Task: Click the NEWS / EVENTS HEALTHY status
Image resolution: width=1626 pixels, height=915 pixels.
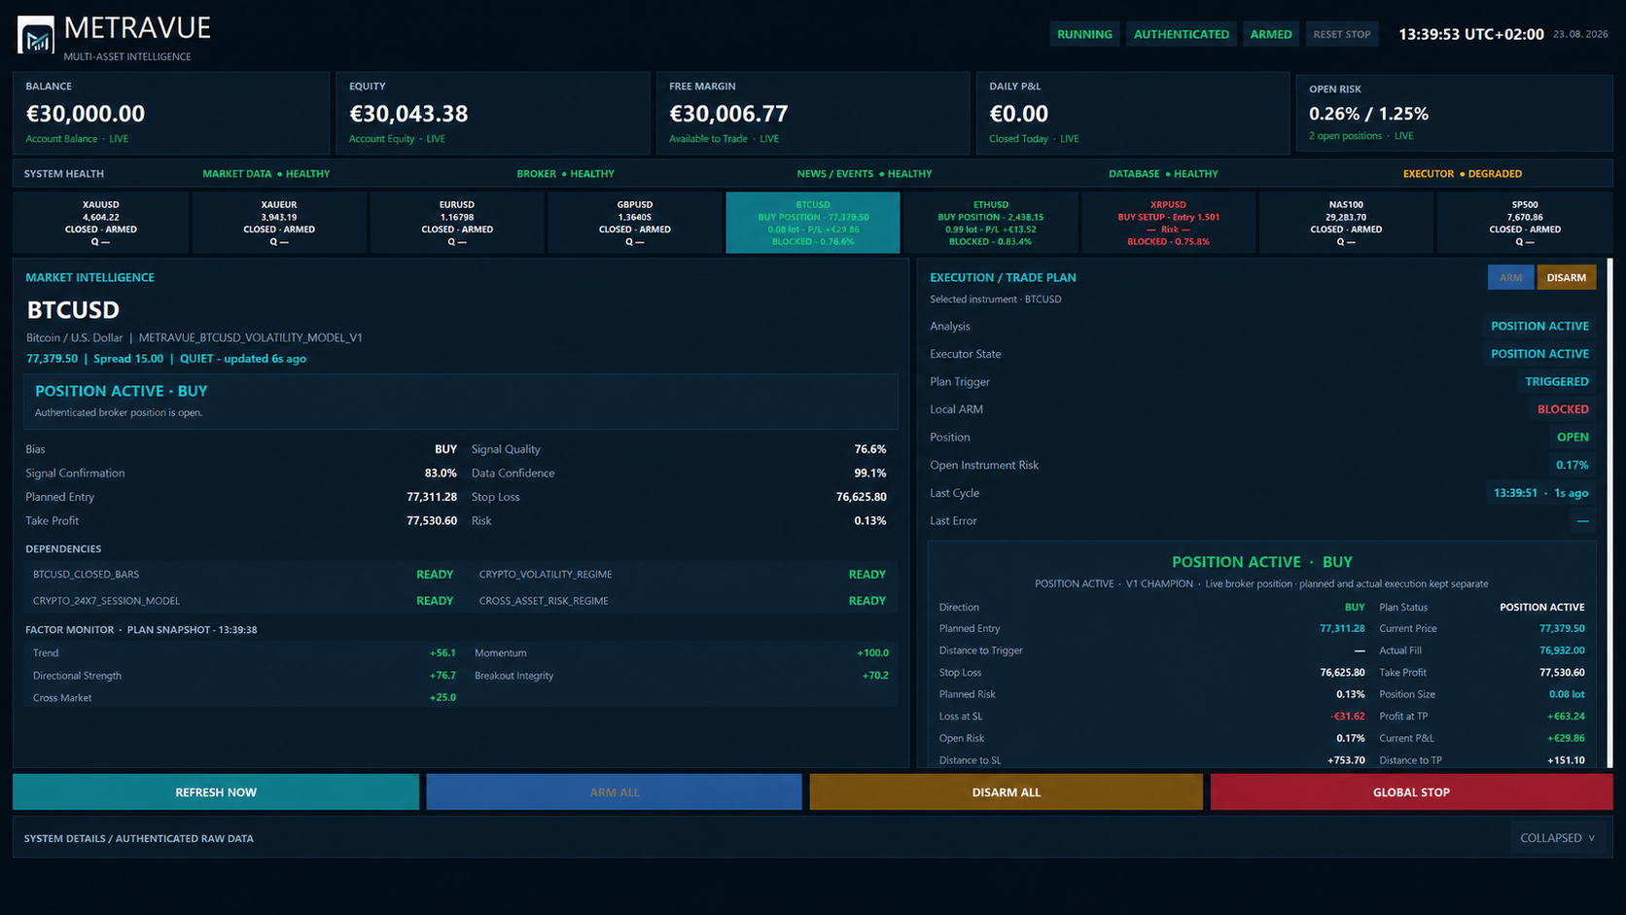Action: click(x=864, y=174)
